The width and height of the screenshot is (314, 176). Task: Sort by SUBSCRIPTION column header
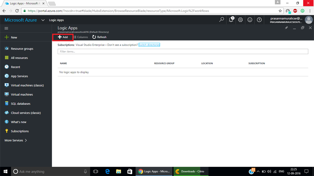(x=257, y=63)
